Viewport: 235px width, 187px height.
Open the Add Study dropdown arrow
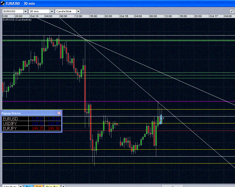click(21, 186)
